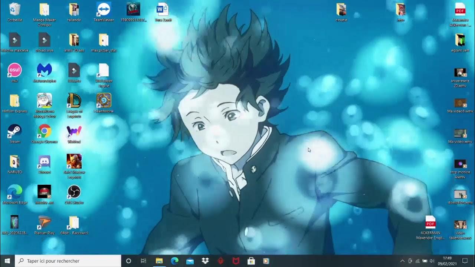The width and height of the screenshot is (475, 267).
Task: Open Edge from the taskbar
Action: [x=175, y=261]
